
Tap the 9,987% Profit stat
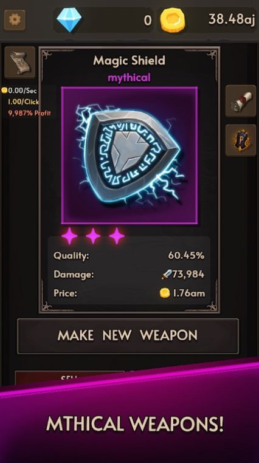[x=29, y=113]
